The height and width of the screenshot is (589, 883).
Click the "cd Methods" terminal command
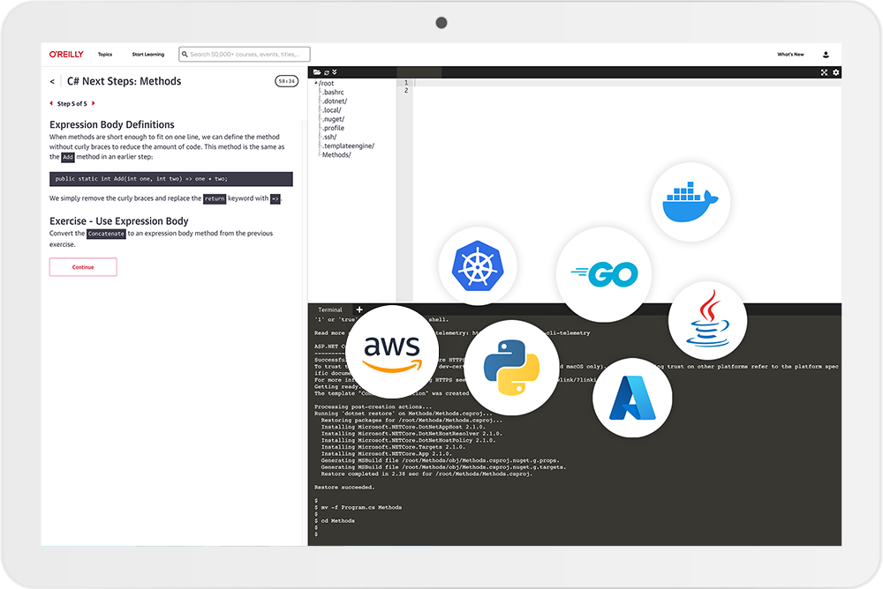338,521
